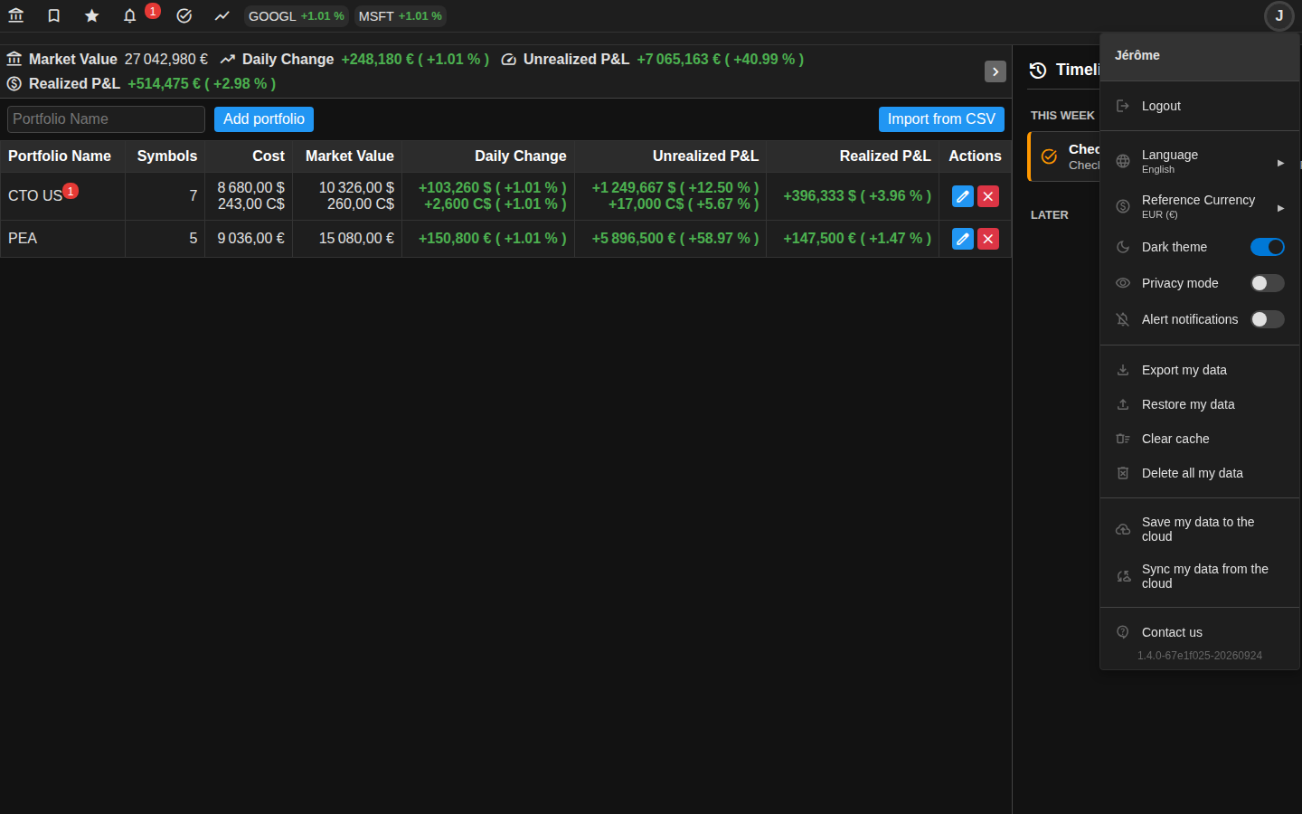Click the orange check icon in timeline card
Viewport: 1302px width, 814px height.
1049,156
